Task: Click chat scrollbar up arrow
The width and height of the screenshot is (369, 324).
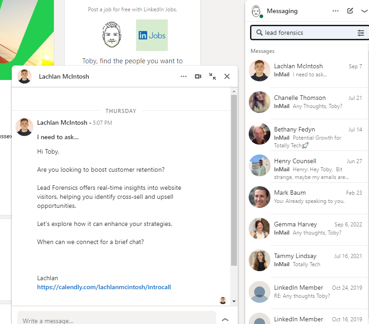Action: 234,91
